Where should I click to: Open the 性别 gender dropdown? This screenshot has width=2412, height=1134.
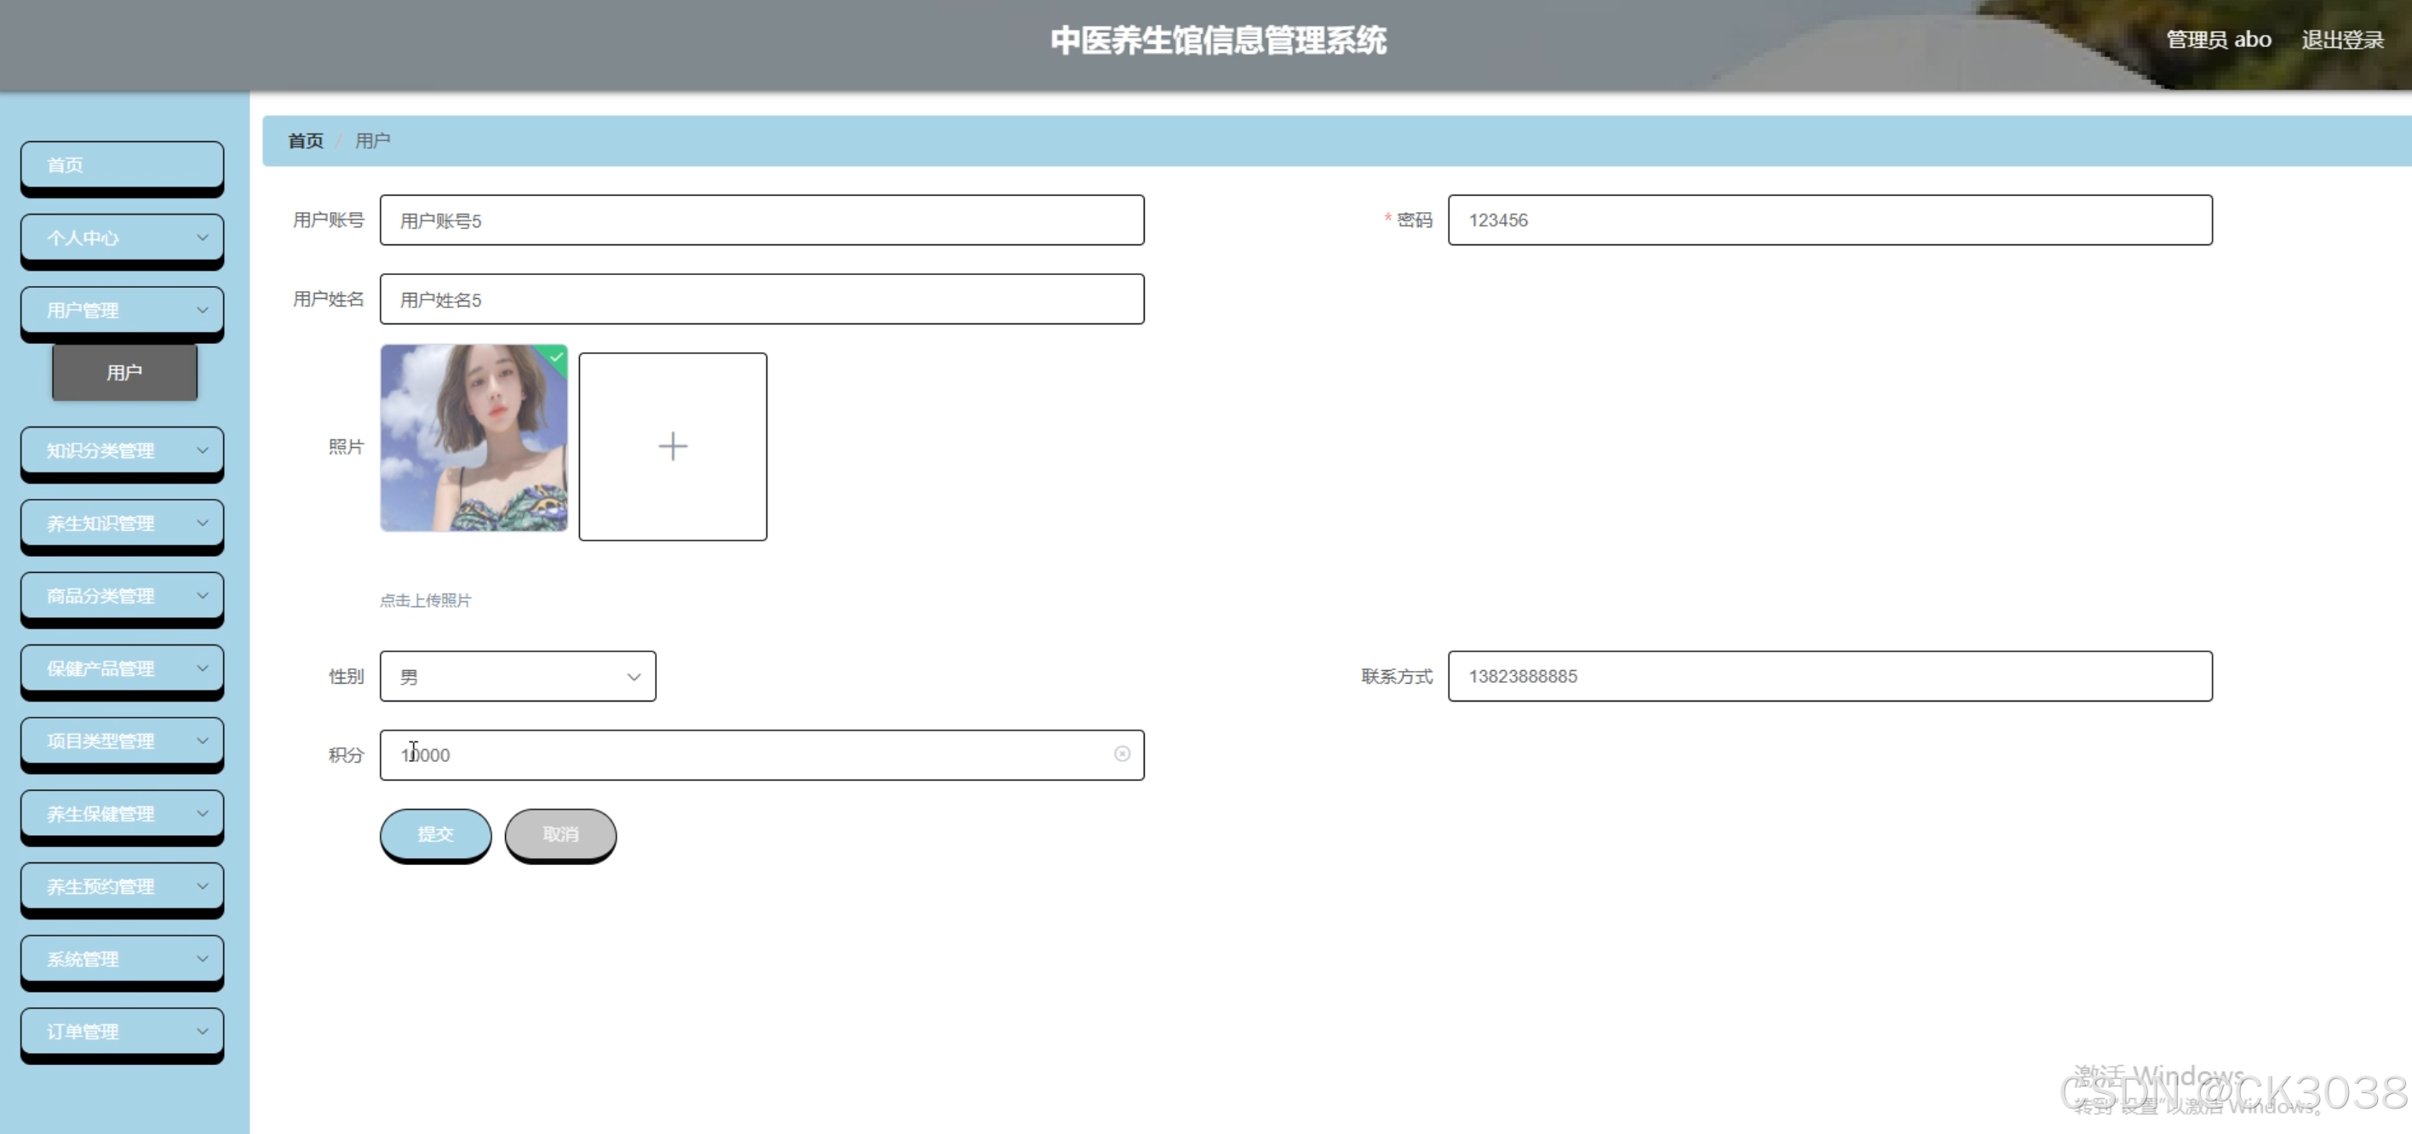coord(518,677)
